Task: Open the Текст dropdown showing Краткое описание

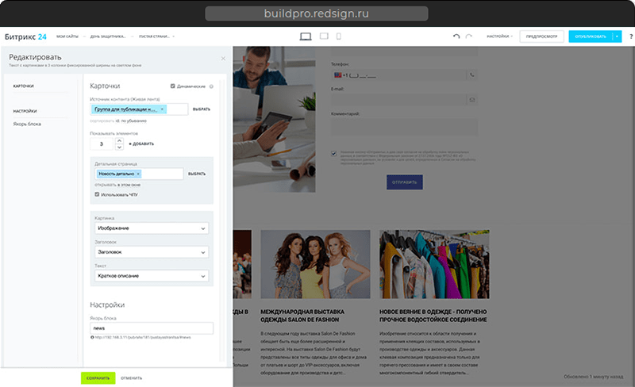Action: 152,276
